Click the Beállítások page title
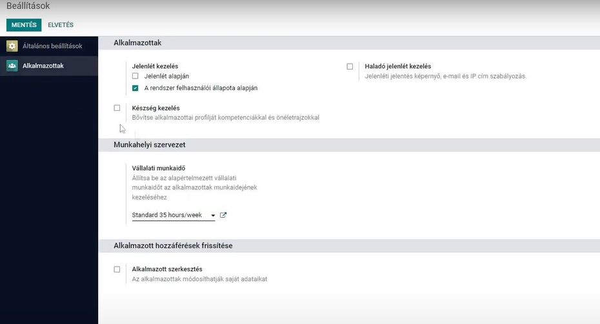 click(28, 6)
